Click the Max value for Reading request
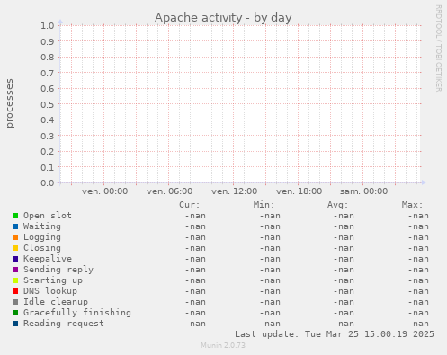Image resolution: width=447 pixels, height=355 pixels. pyautogui.click(x=418, y=324)
